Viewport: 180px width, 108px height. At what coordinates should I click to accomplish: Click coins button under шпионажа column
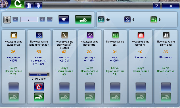click(x=166, y=97)
